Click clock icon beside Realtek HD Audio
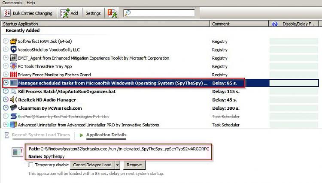 pos(6,99)
